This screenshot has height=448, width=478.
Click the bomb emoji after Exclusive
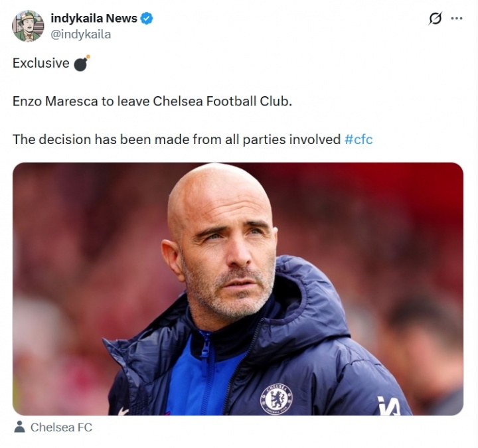81,63
